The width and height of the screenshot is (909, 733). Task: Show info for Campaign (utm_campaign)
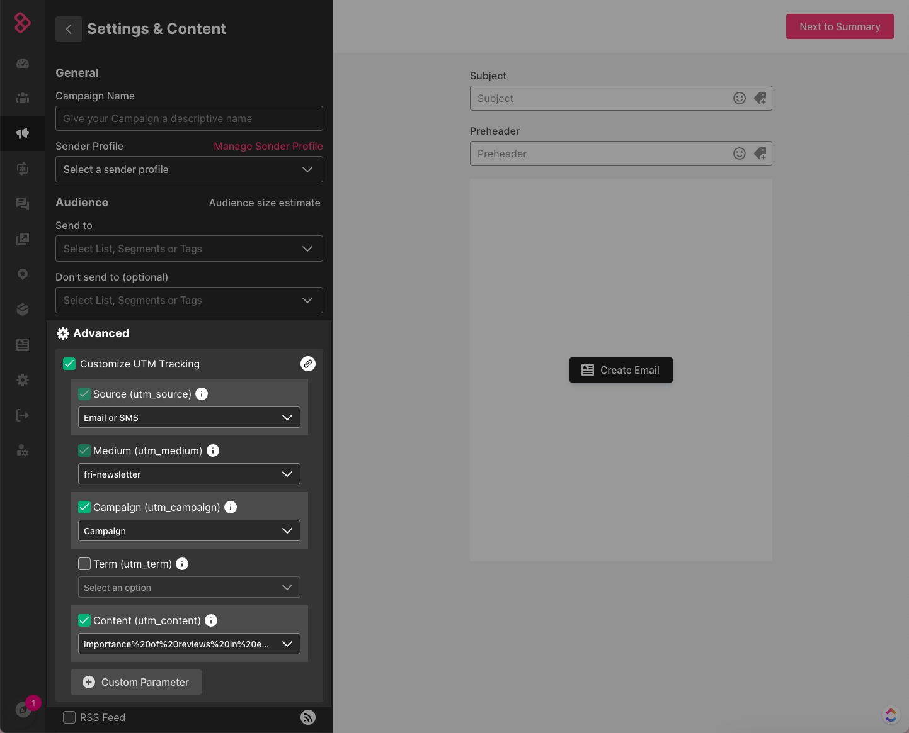[x=231, y=507]
